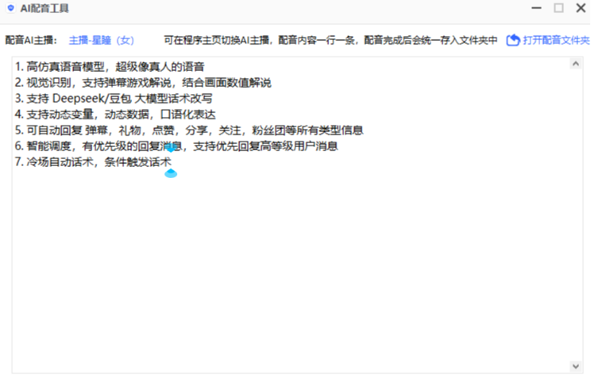This screenshot has width=594, height=384.
Task: Click the vertical scrollbar track middle
Action: point(576,214)
